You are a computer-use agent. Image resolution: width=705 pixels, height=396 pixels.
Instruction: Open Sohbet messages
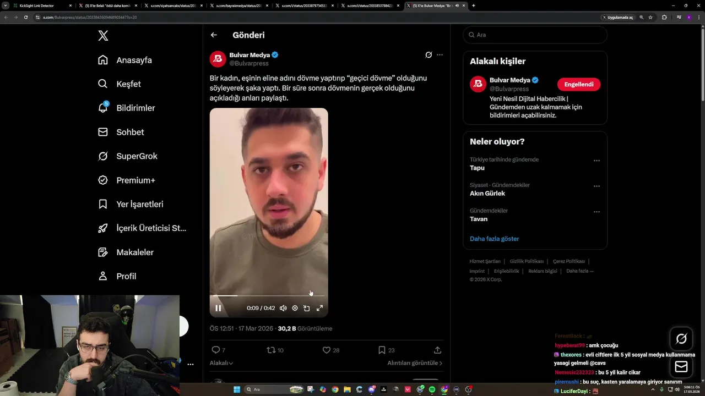click(121, 132)
